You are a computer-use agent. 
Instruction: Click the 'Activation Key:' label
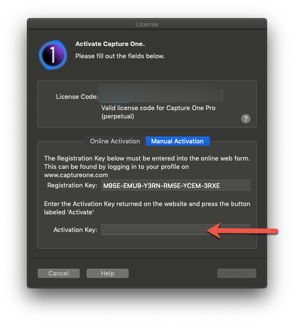point(75,230)
